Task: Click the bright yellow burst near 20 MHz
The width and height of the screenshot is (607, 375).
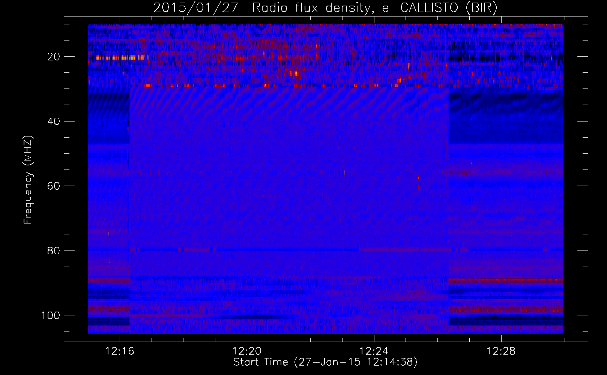Action: click(x=122, y=57)
